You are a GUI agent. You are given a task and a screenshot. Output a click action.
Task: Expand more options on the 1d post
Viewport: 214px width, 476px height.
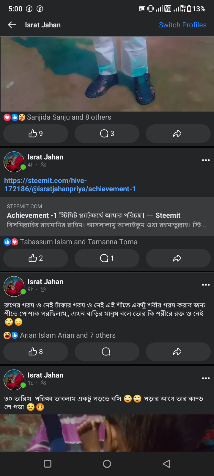[x=206, y=378]
